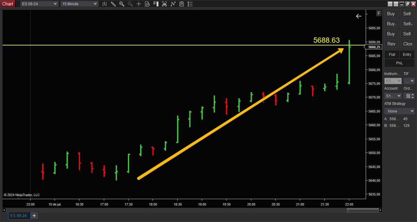Toggle the Chart Trader panel icon
This screenshot has width=417, height=222.
(155, 4)
